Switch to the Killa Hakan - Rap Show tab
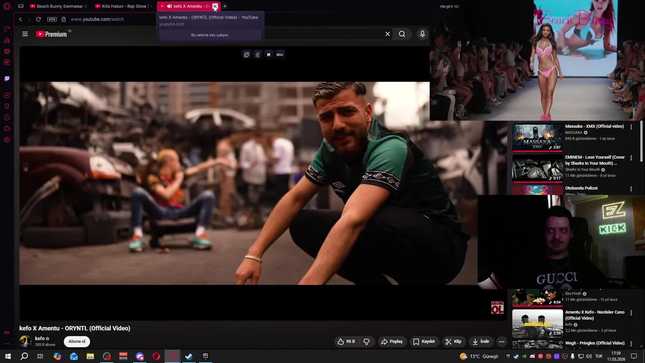The width and height of the screenshot is (645, 363). [x=122, y=6]
